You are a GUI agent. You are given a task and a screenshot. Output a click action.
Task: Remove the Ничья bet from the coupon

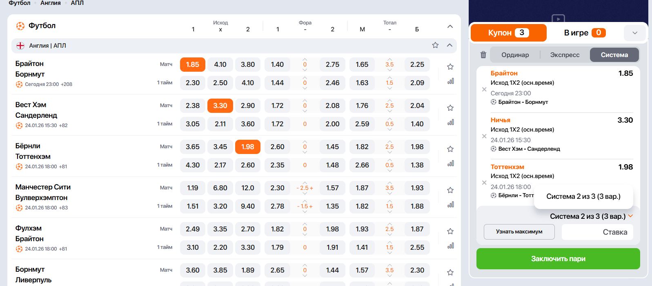[484, 136]
